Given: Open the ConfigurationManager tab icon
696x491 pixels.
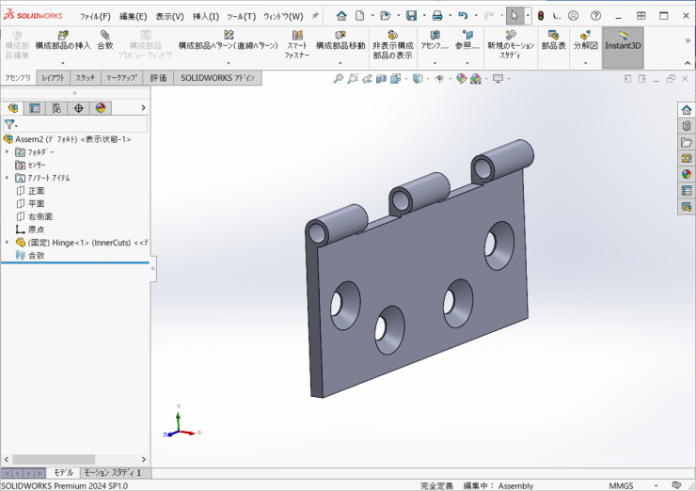Looking at the screenshot, I should coord(56,108).
